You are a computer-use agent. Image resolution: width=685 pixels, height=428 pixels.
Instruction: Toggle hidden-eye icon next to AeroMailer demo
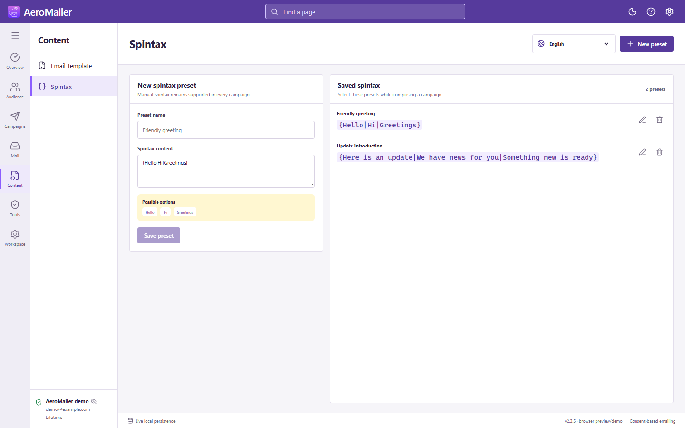94,401
